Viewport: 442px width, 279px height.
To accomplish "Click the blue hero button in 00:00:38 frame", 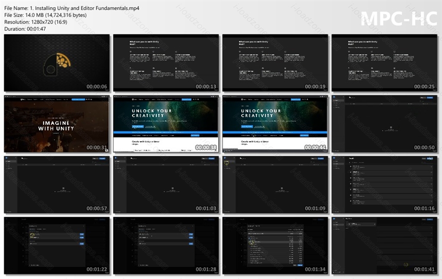I will tap(138, 126).
